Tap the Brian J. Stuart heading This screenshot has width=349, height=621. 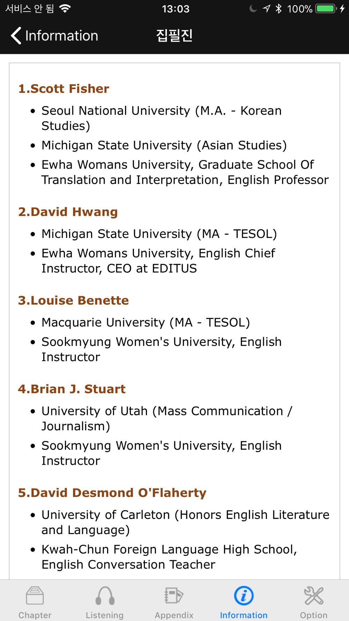72,389
